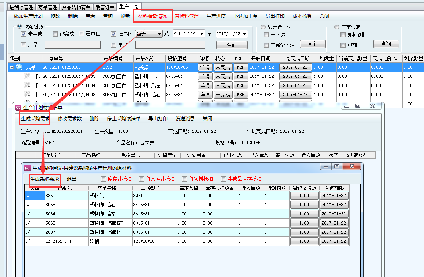Select the 异常过滤 radio button
424x277 pixels.
pyautogui.click(x=337, y=27)
